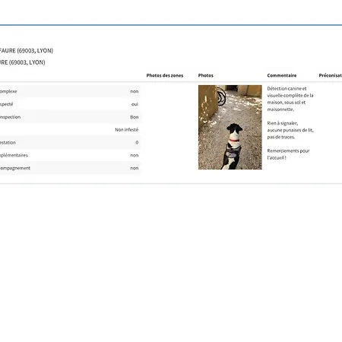
Task: Click the first address line "FAURE (69003, LYON)"
Action: tap(27, 51)
